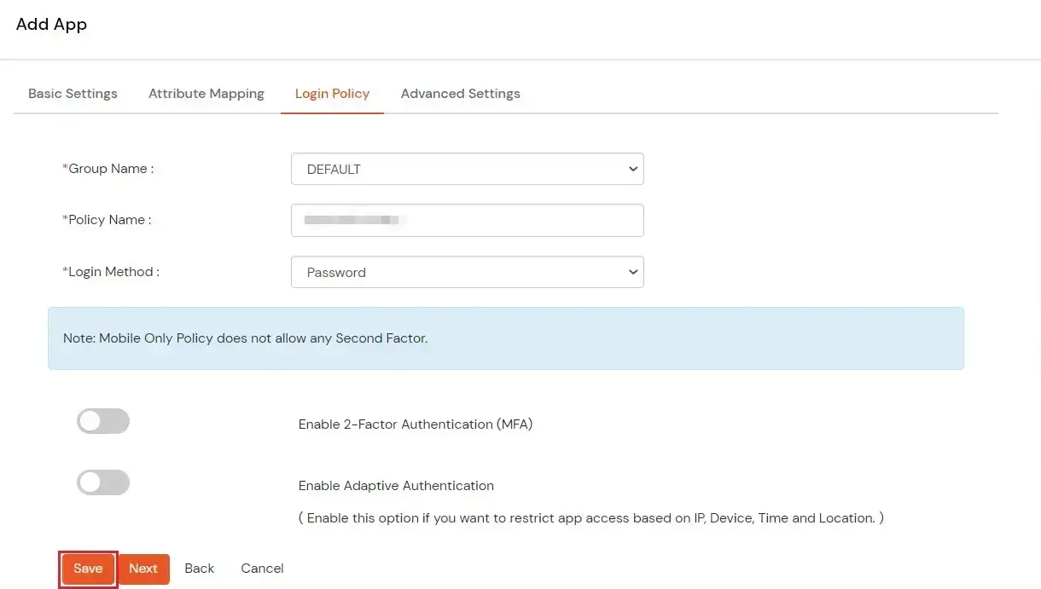Image resolution: width=1041 pixels, height=589 pixels.
Task: Switch to Attribute Mapping tab
Action: tap(206, 94)
